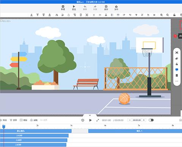Open the first tab at timeline's left
182x147 pixels.
[x=3, y=120]
